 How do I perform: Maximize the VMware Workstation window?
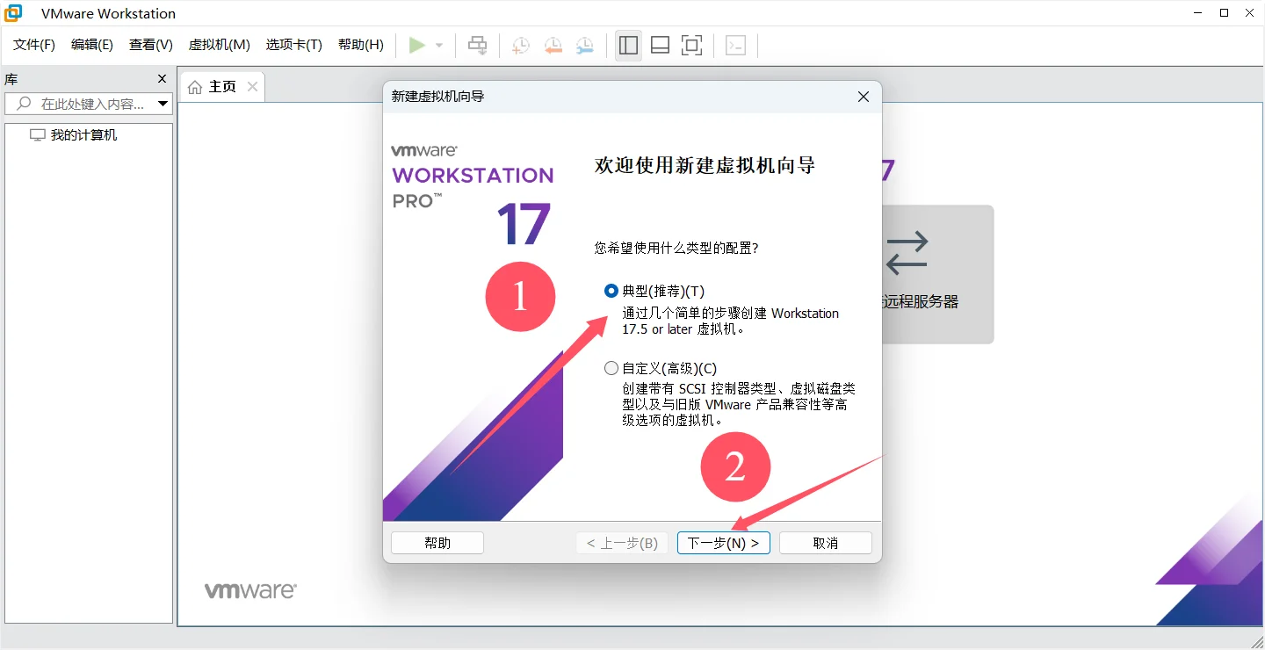tap(1224, 13)
